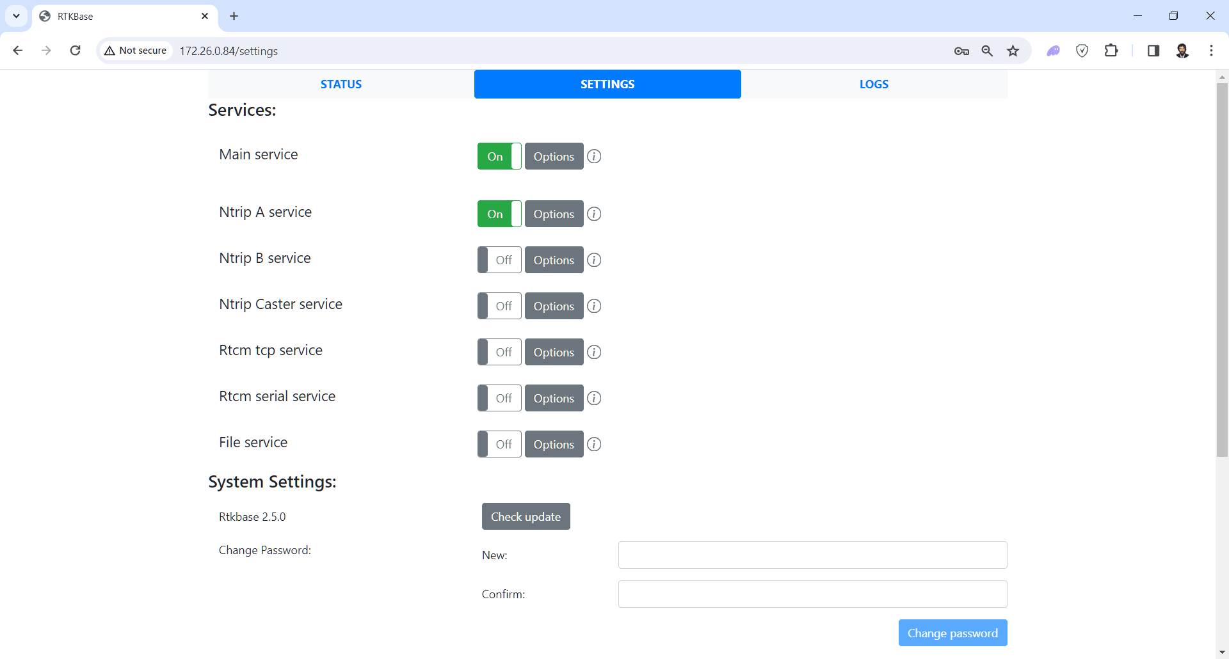Go back to previous page
This screenshot has width=1229, height=659.
click(18, 51)
